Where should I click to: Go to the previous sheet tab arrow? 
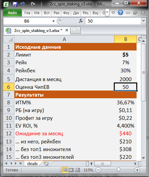point(11,164)
